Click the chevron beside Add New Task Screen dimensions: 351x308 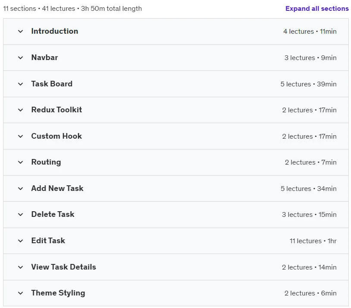pyautogui.click(x=20, y=189)
